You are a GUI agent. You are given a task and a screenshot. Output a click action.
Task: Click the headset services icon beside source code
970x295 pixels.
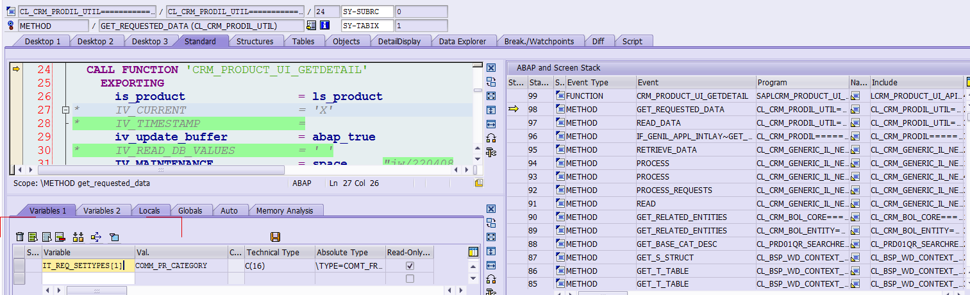(x=491, y=138)
